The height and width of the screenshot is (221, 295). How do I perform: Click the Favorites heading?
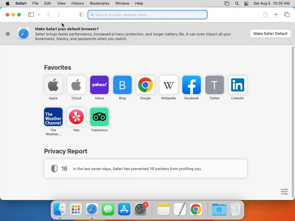coord(58,67)
